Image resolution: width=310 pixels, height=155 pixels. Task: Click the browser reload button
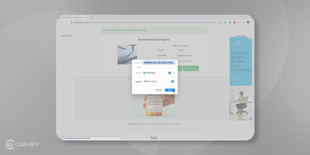(x=66, y=22)
